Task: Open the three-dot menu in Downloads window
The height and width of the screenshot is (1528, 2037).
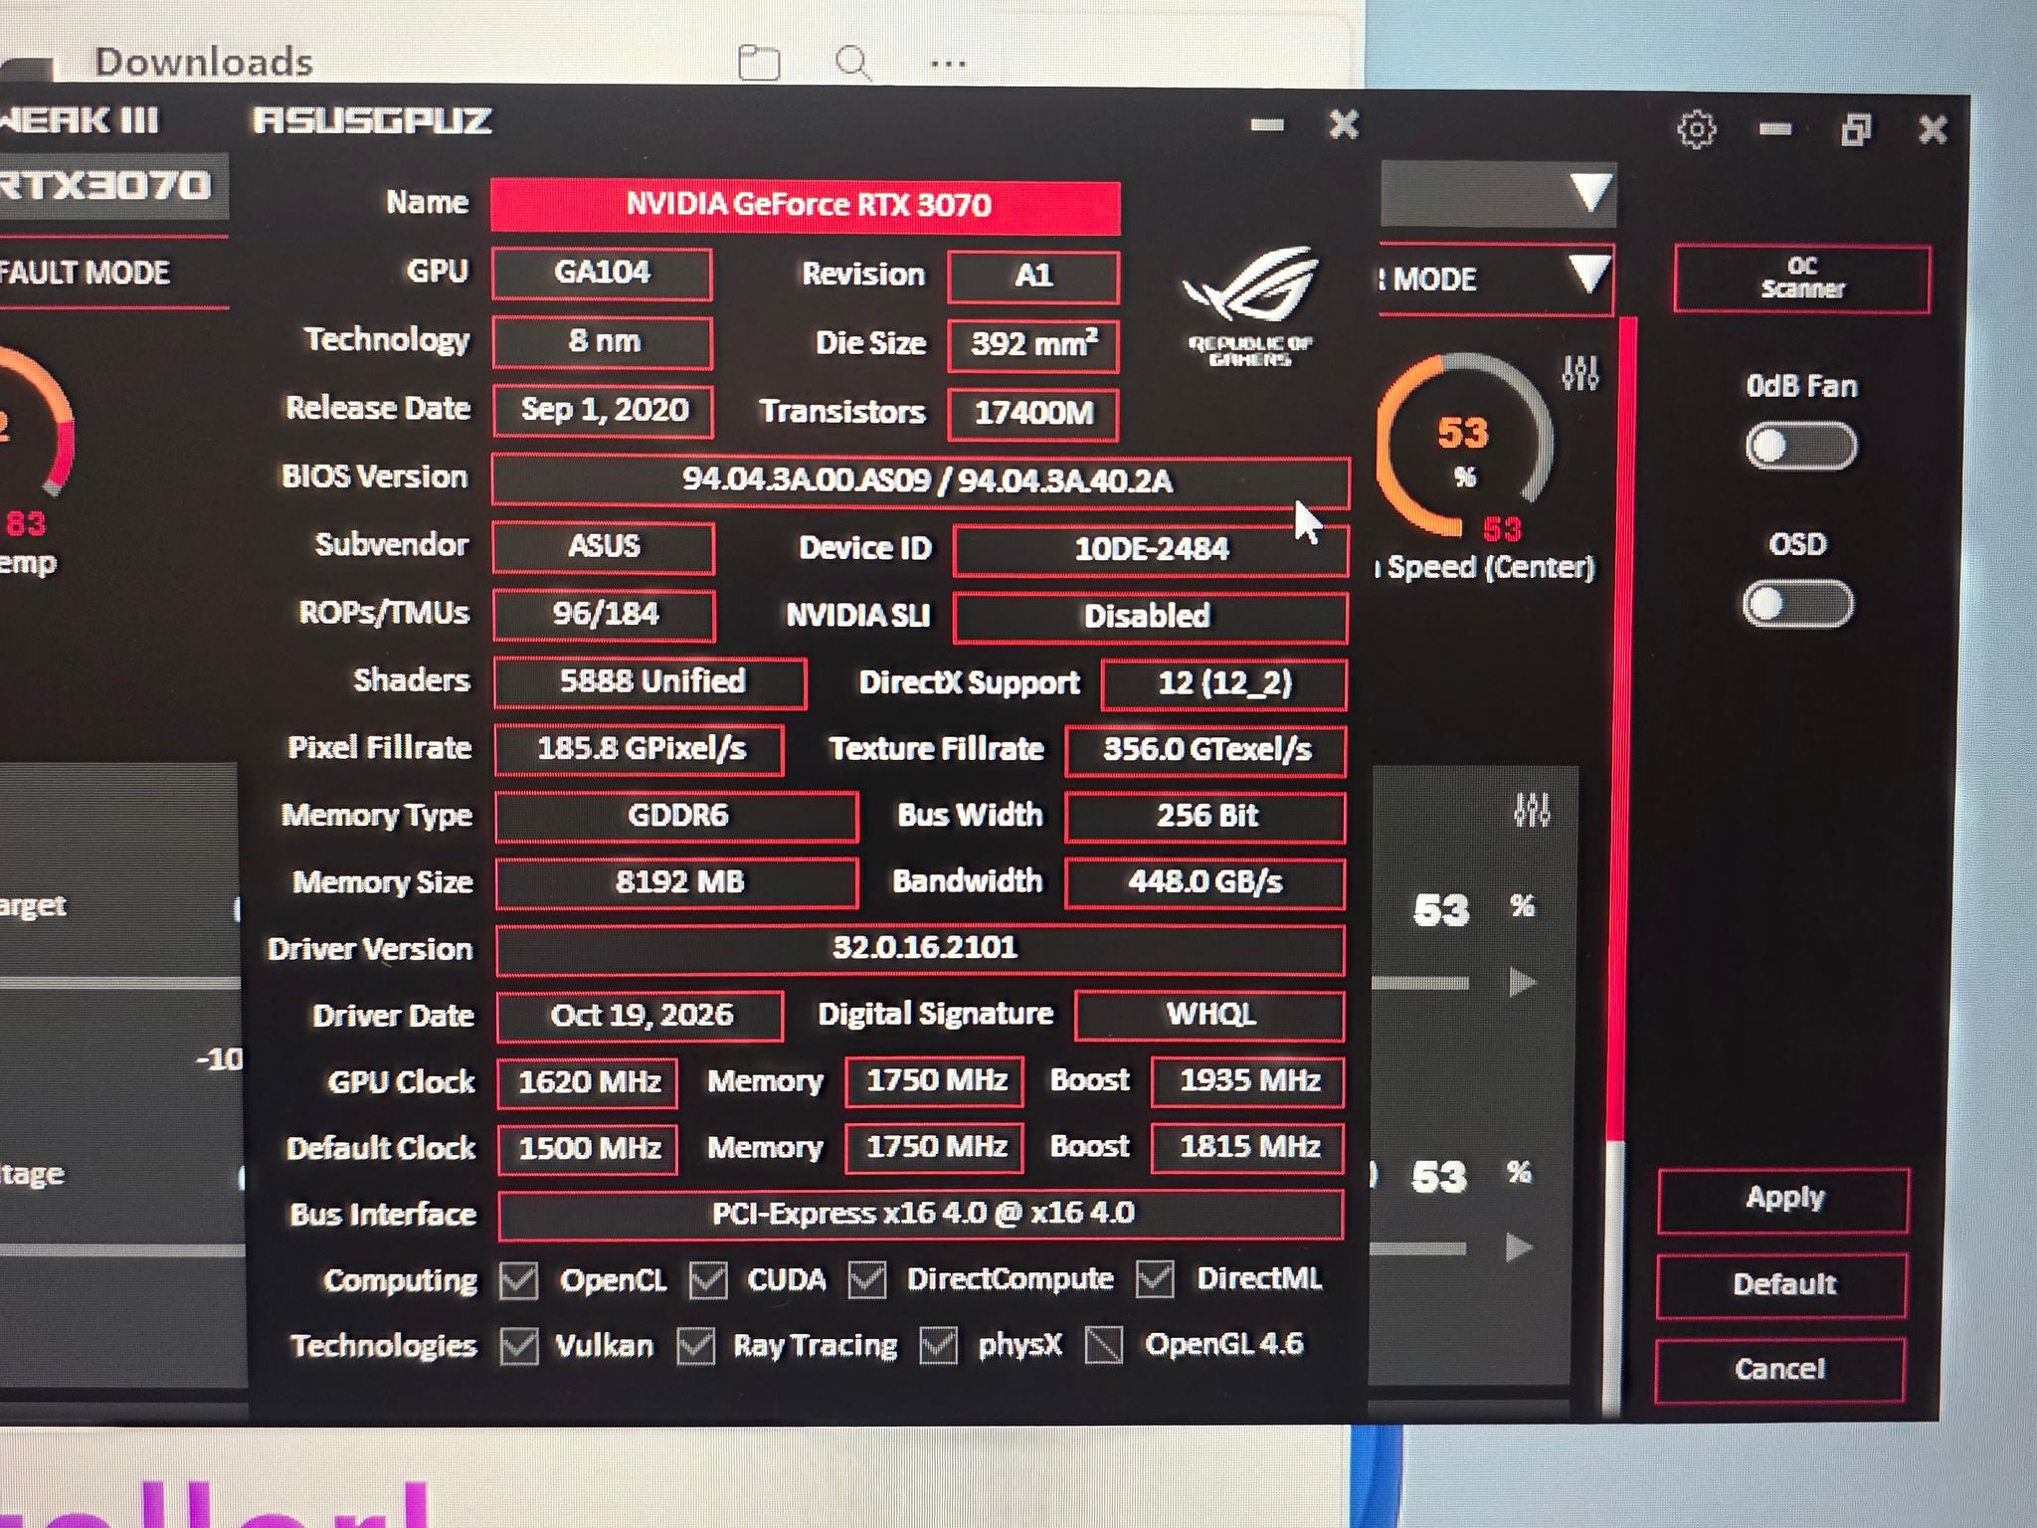Action: click(948, 65)
